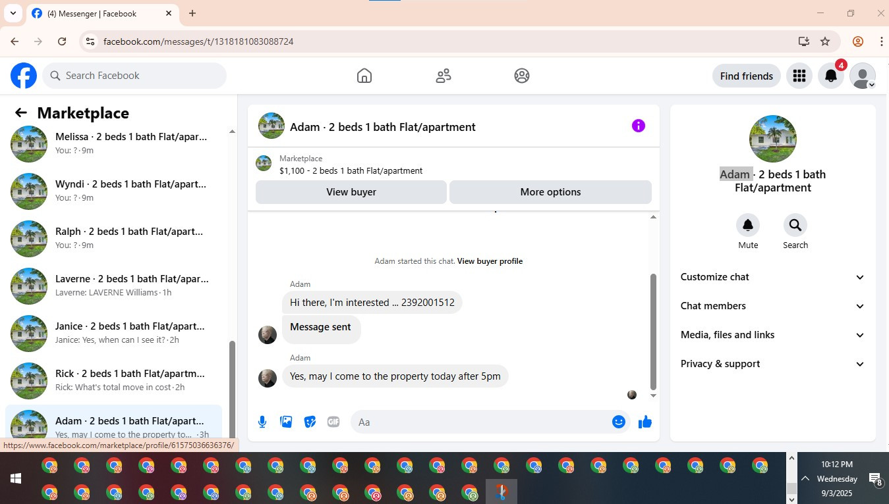This screenshot has height=504, width=889.
Task: Open the Facebook menu grid icon
Action: point(799,76)
